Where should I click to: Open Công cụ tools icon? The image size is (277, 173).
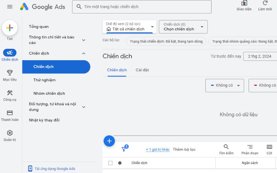pos(10,93)
